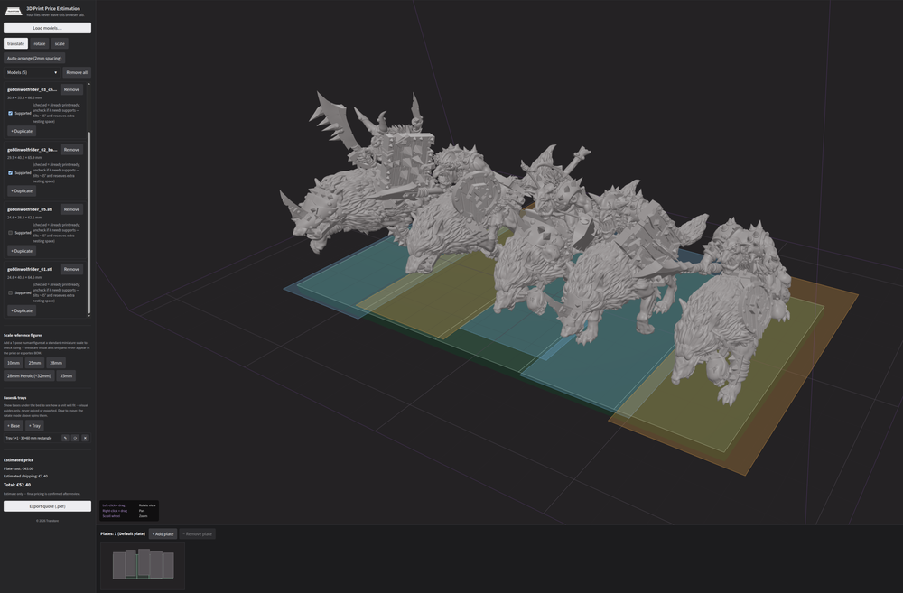The height and width of the screenshot is (593, 903).
Task: Duplicate the goblinwolfrider_02 model
Action: (22, 191)
